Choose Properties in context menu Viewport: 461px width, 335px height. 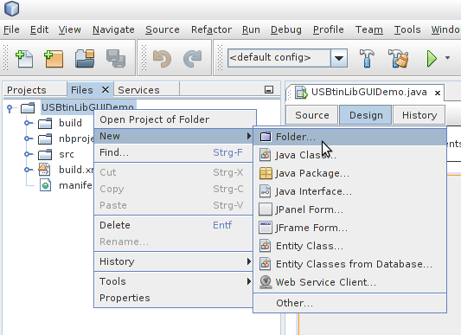pos(174,298)
